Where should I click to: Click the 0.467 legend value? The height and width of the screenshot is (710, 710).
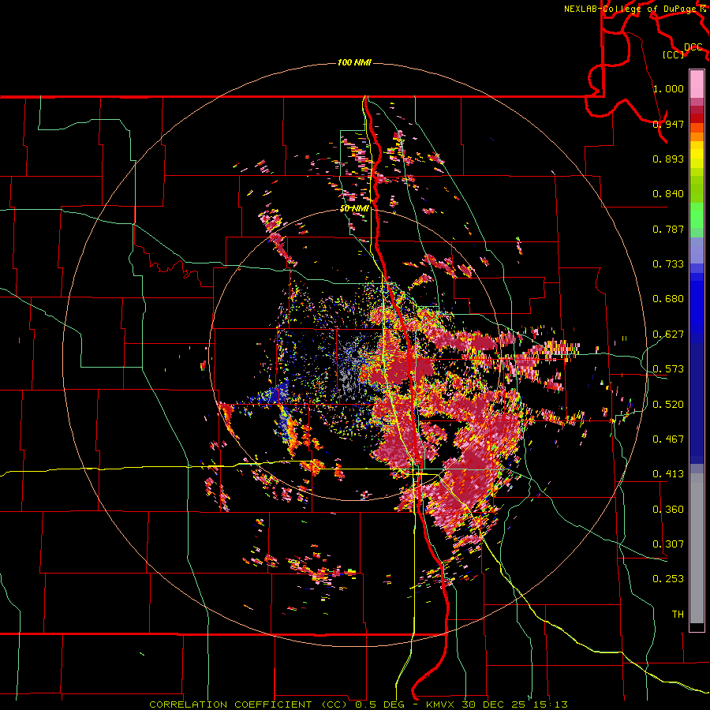pos(668,439)
